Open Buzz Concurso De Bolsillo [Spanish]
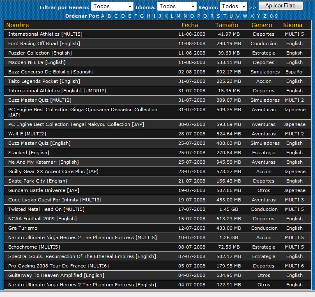Viewport: 315px width, 297px height. coord(51,72)
